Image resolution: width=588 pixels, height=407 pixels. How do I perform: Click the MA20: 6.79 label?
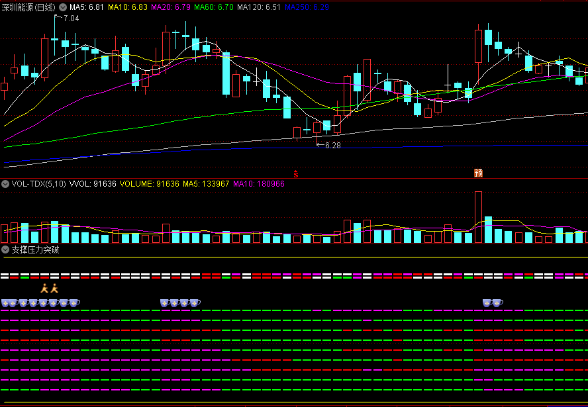(x=171, y=7)
